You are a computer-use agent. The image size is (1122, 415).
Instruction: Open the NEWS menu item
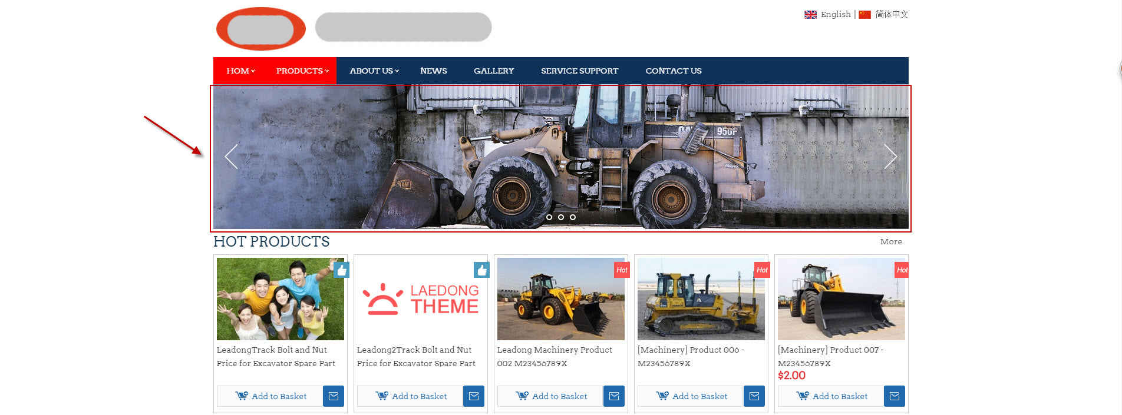click(434, 71)
